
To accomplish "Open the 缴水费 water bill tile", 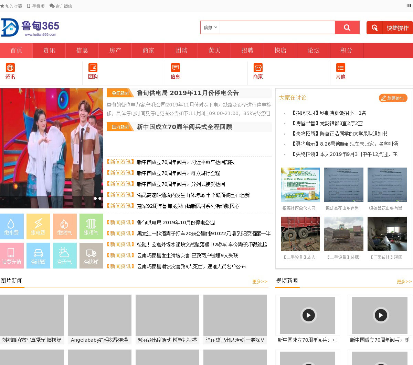I will (12, 227).
